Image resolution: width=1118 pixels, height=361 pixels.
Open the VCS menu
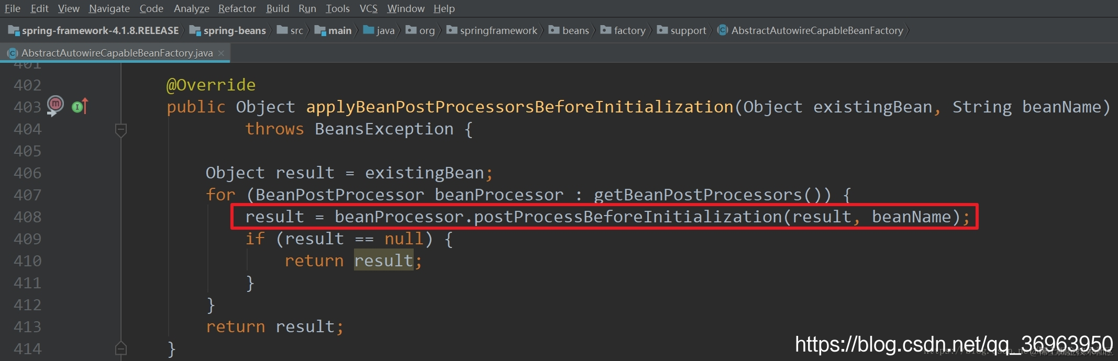(369, 8)
